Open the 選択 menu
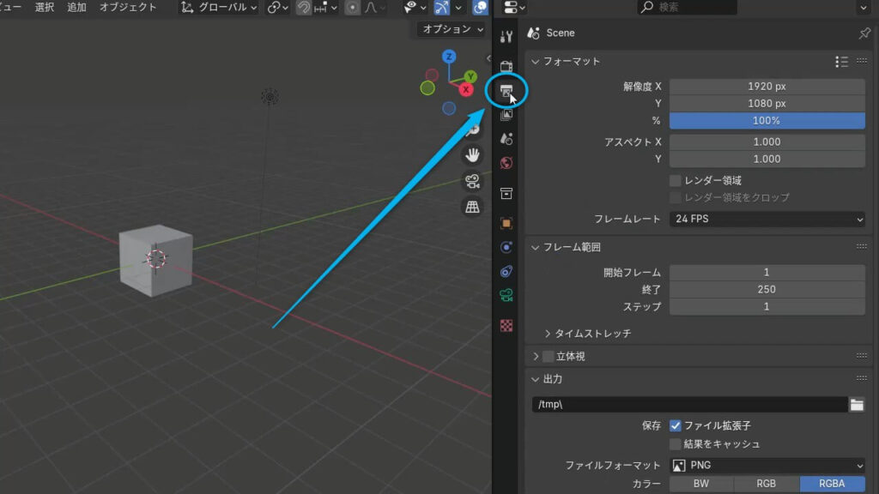Viewport: 879px width, 494px height. point(45,7)
